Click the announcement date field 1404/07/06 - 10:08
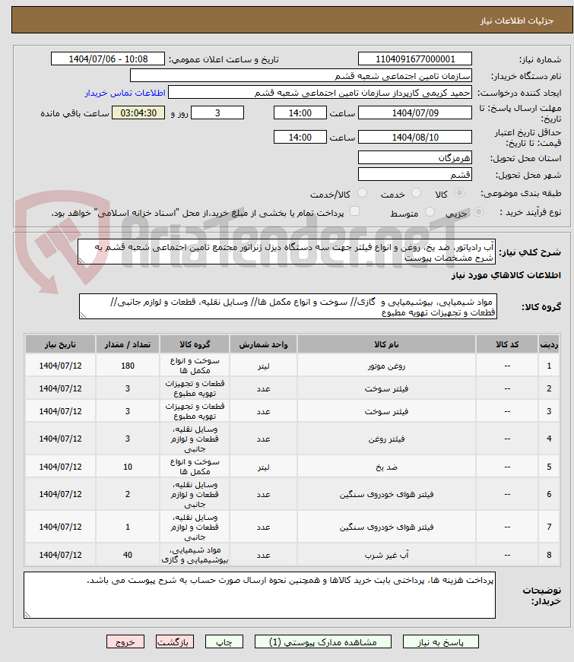The width and height of the screenshot is (574, 662). [x=108, y=59]
